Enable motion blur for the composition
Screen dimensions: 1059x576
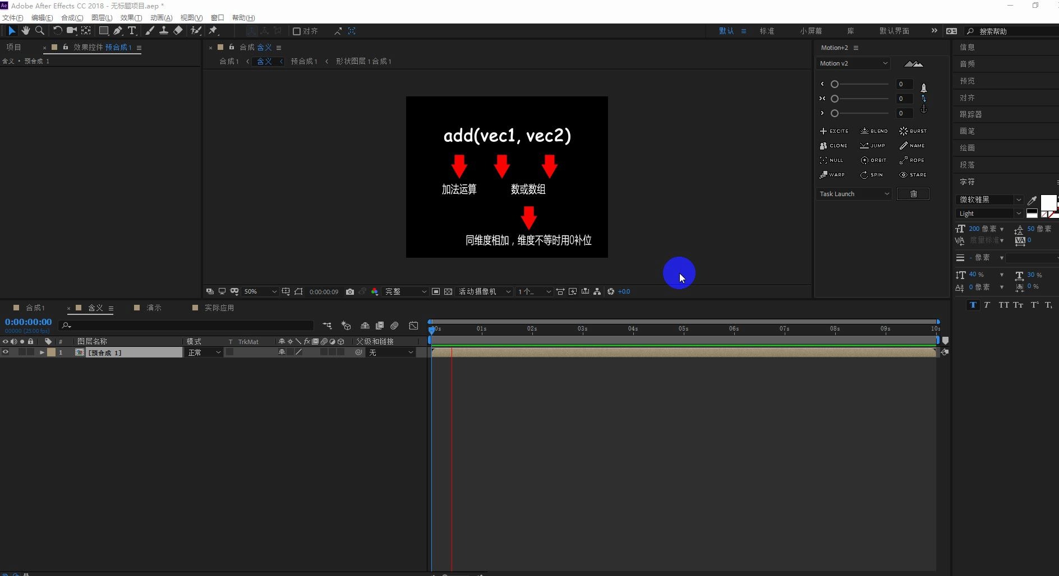pos(394,326)
